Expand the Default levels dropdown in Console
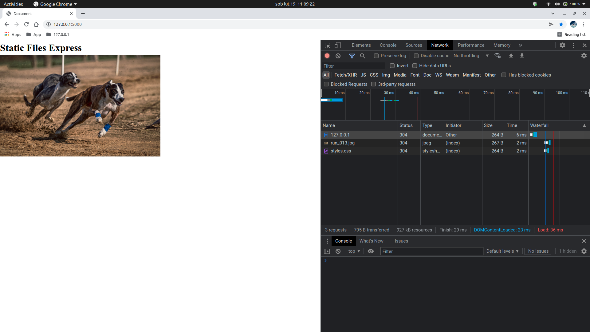590x332 pixels. [502, 251]
